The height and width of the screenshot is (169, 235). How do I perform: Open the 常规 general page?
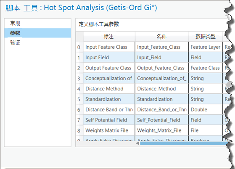pos(37,24)
